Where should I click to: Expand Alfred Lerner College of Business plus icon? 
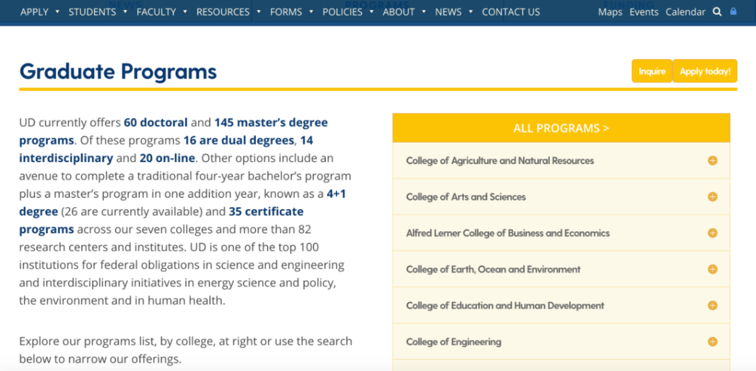(712, 233)
